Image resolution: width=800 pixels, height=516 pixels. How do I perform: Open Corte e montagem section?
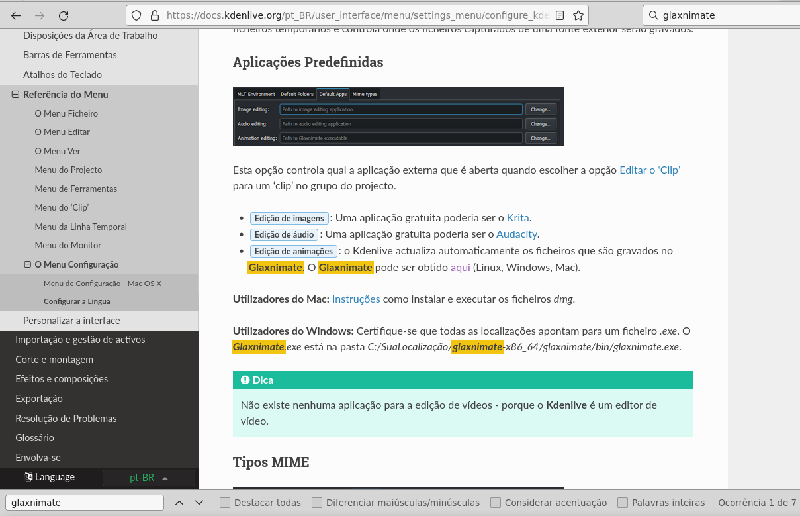[x=54, y=360]
